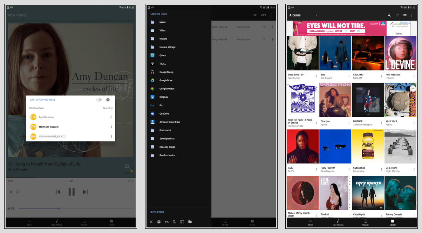Image resolution: width=422 pixels, height=233 pixels.
Task: Click the Local and Cloud header
Action: (x=158, y=14)
